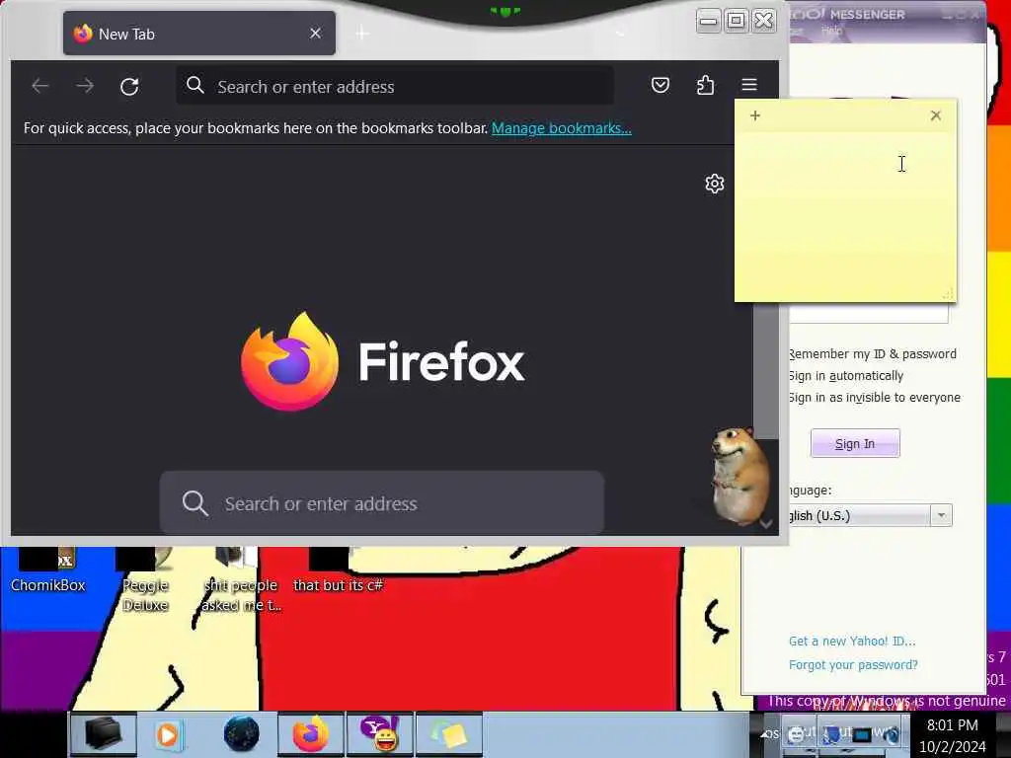Image resolution: width=1011 pixels, height=758 pixels.
Task: Click the Firefox vertical scrollbar
Action: coord(766,370)
